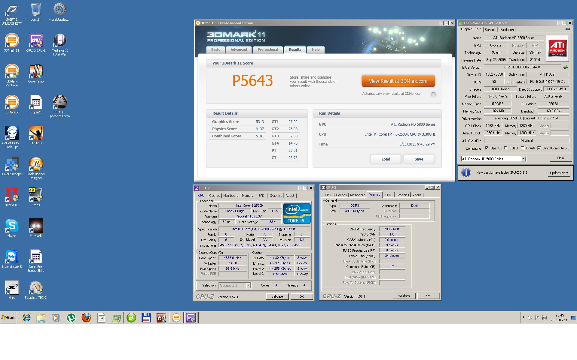
Task: Click View Result at 3DMark.com button
Action: pos(398,81)
